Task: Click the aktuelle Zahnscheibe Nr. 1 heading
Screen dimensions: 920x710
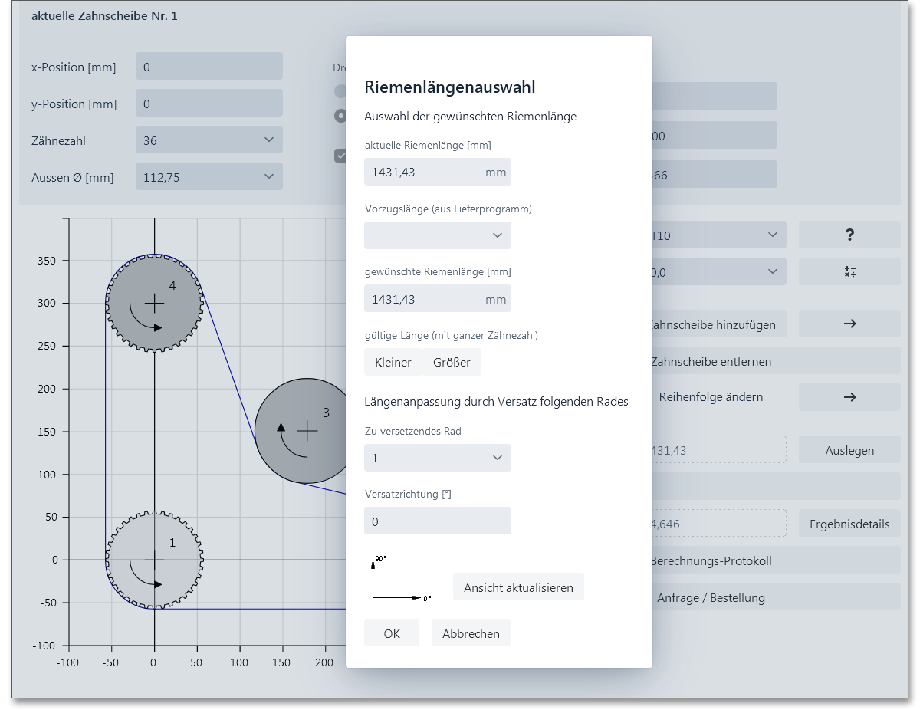Action: 104,15
